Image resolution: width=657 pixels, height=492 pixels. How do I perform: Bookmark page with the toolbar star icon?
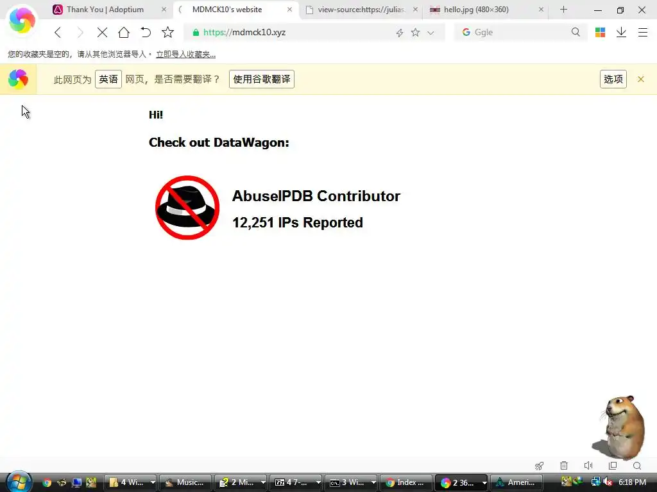[167, 32]
